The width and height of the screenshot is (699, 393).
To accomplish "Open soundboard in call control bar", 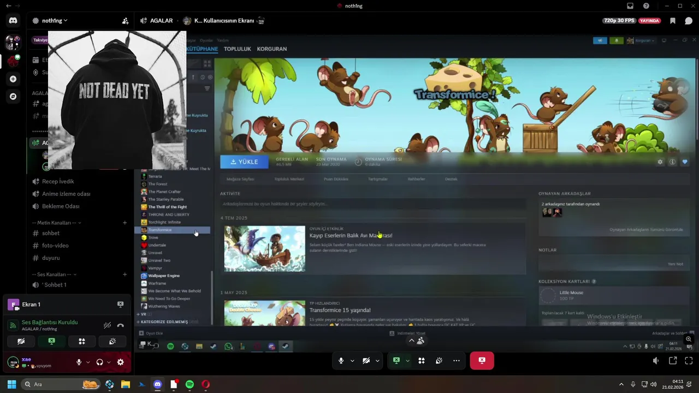I will tap(439, 361).
